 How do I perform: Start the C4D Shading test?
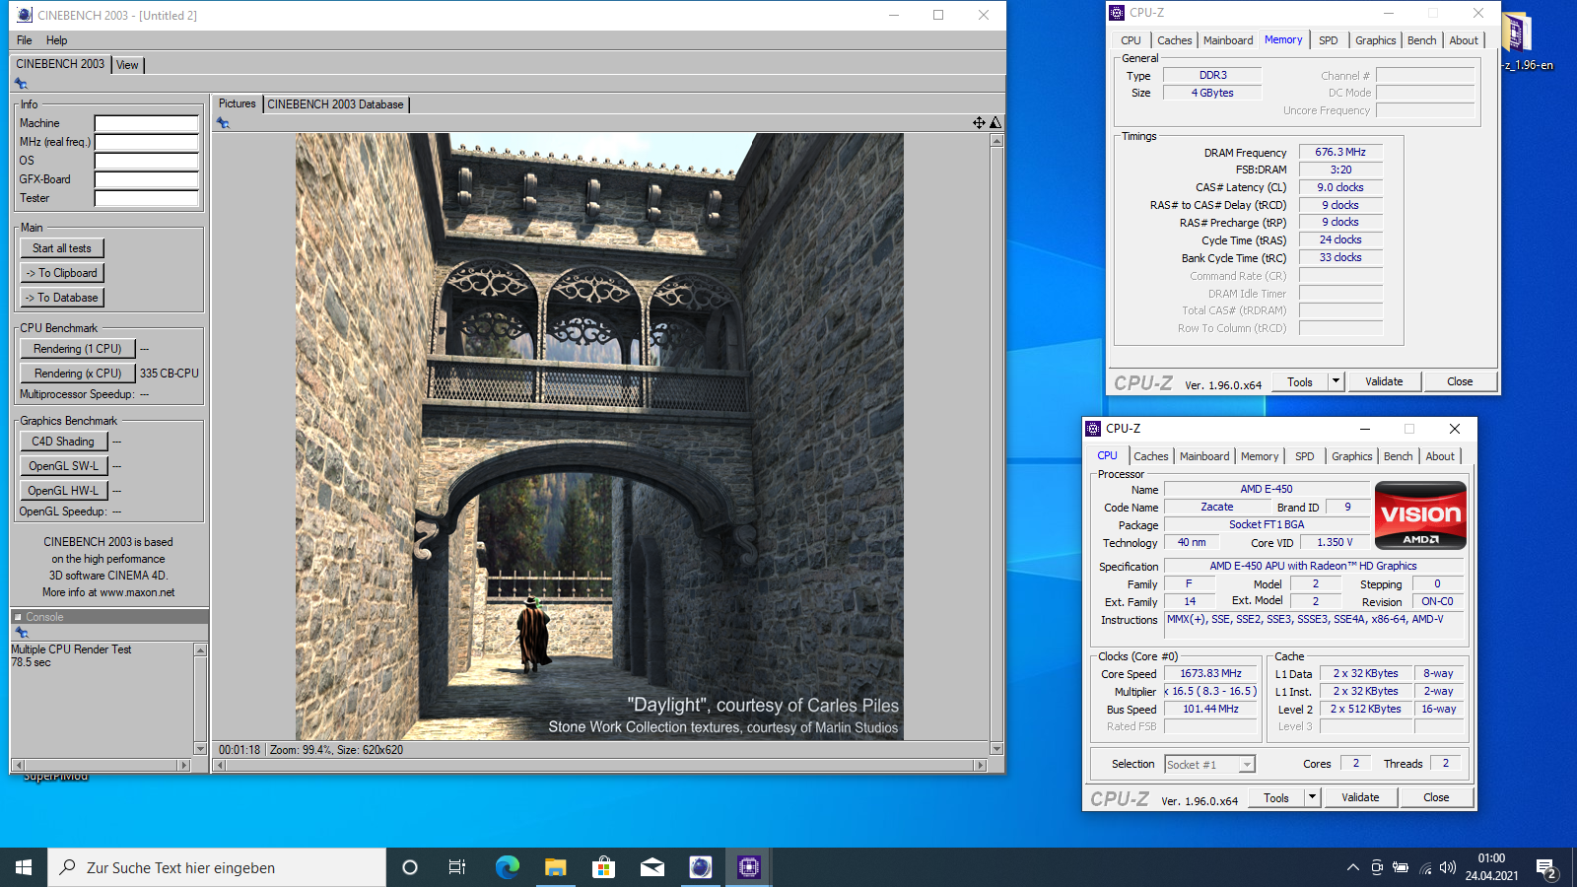pyautogui.click(x=63, y=442)
